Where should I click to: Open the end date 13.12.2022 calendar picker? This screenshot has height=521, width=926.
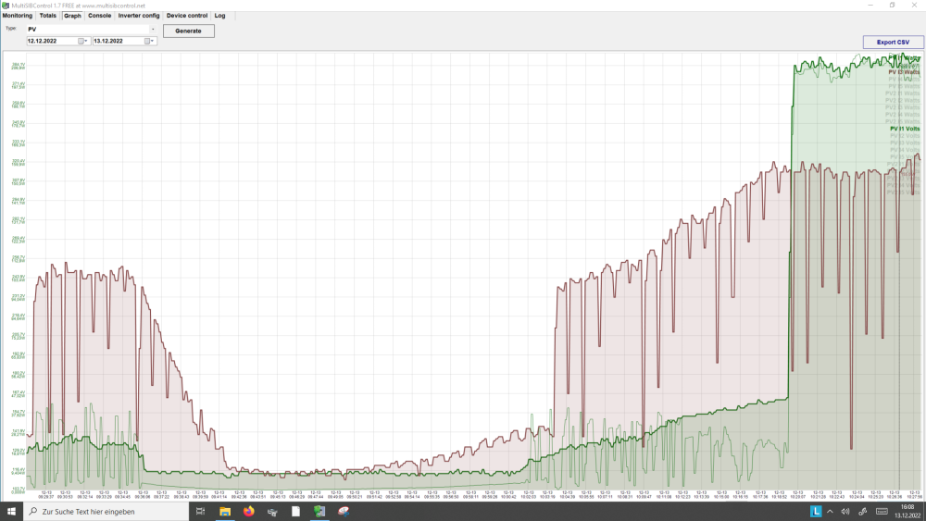[147, 42]
